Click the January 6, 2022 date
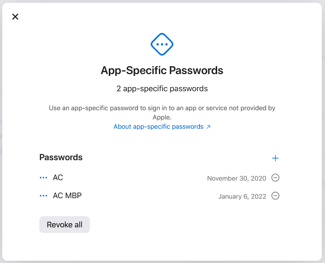The image size is (325, 263). pyautogui.click(x=242, y=196)
